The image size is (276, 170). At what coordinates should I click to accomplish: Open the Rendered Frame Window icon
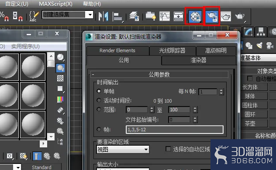click(226, 17)
